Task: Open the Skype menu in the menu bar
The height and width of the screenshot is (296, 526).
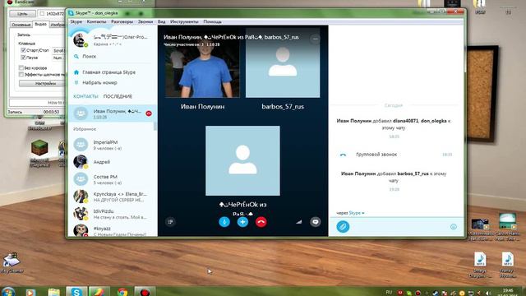Action: point(76,21)
